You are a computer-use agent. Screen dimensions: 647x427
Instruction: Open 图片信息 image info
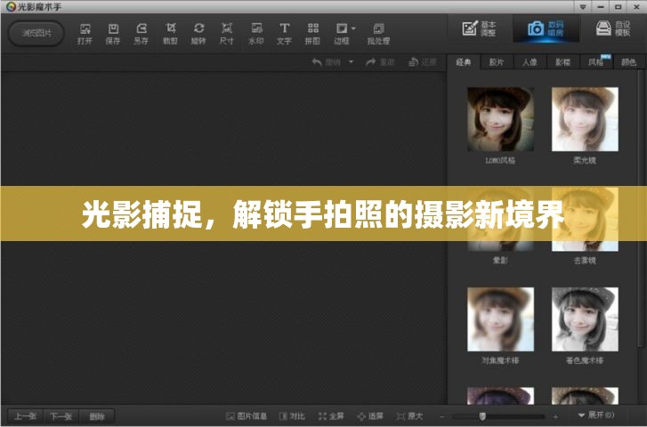click(x=247, y=415)
